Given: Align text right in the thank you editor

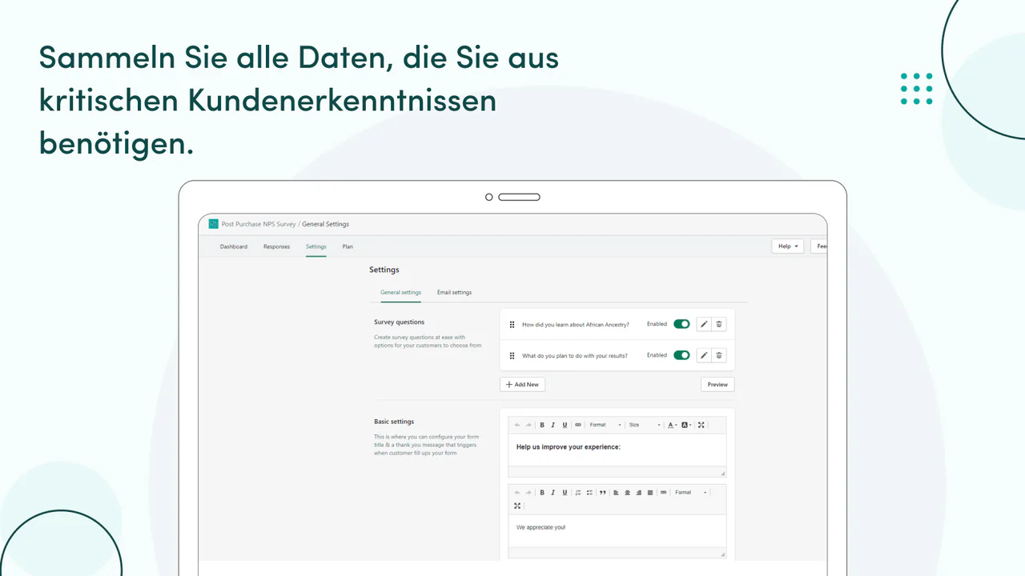Looking at the screenshot, I should click(x=638, y=493).
